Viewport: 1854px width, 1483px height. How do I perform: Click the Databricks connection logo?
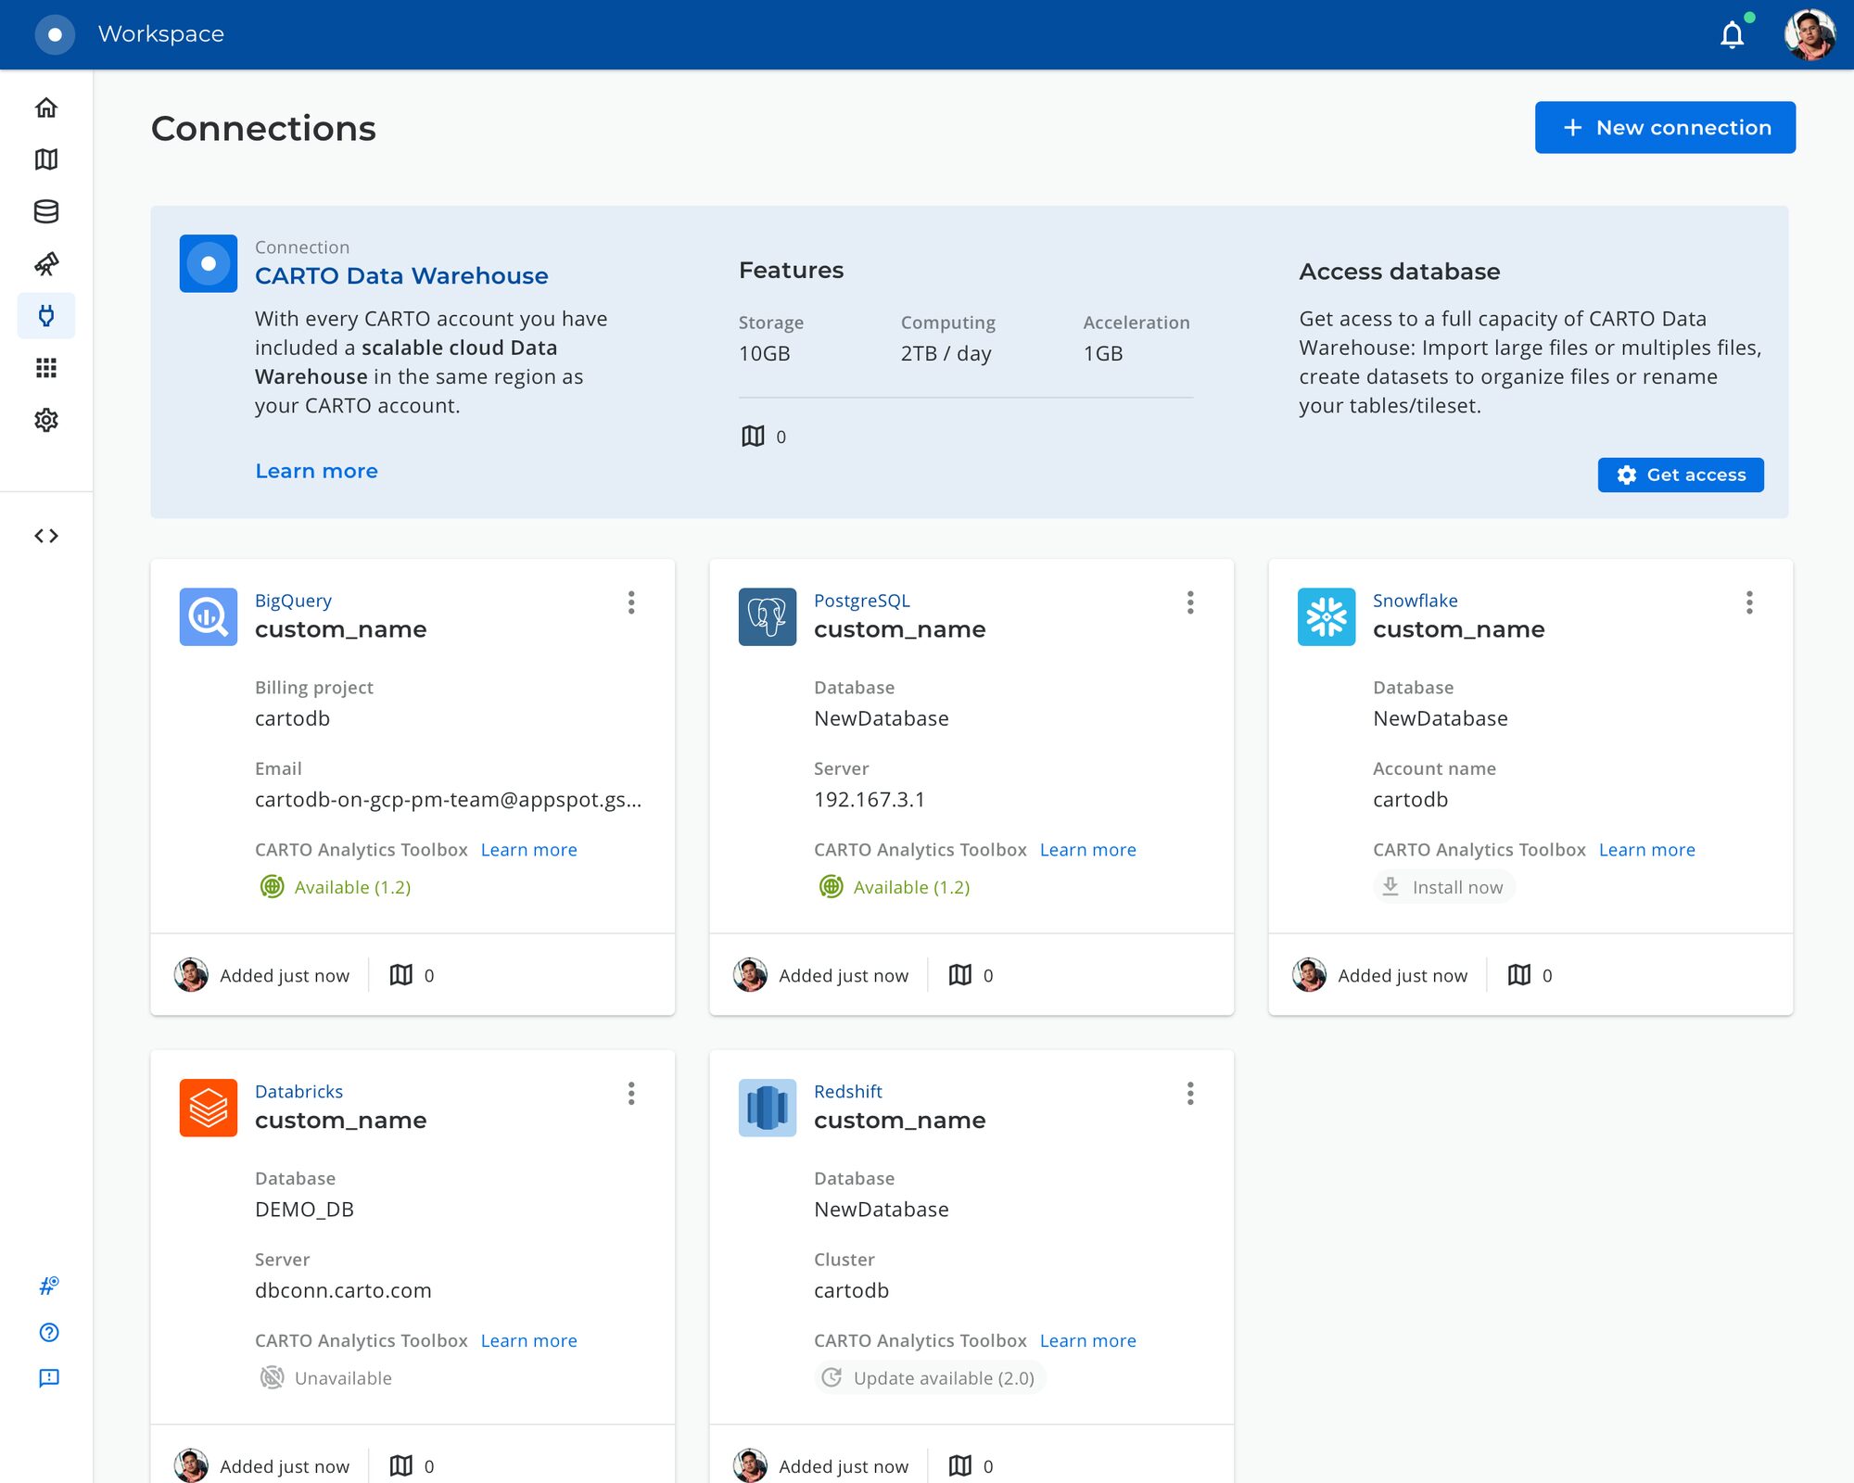tap(209, 1108)
